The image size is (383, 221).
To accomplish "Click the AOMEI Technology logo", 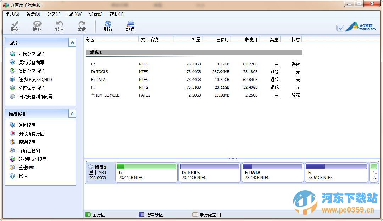I will click(361, 27).
